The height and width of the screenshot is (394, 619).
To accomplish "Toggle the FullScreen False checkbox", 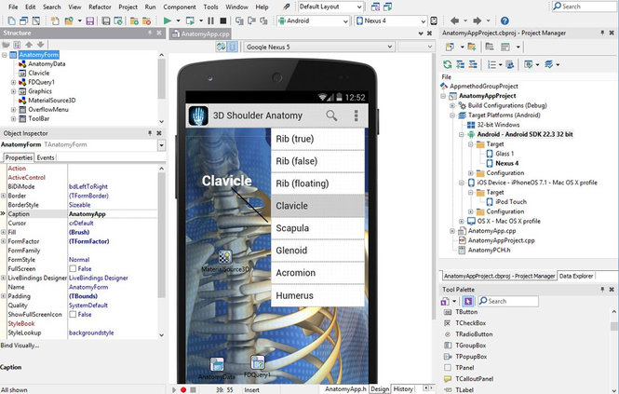I will (x=73, y=269).
